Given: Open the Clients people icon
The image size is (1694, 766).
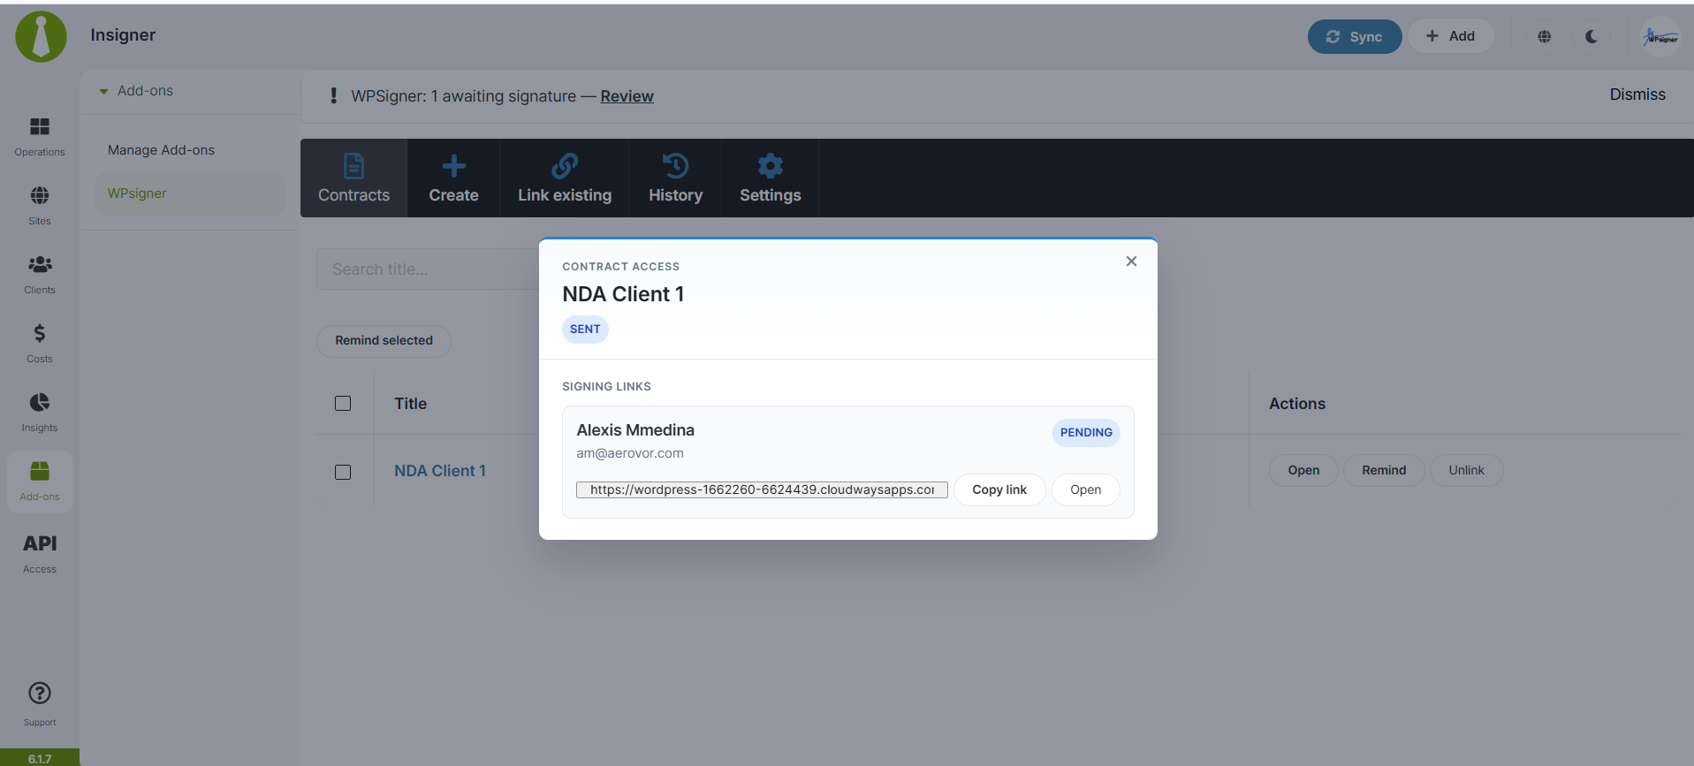Looking at the screenshot, I should [x=40, y=264].
